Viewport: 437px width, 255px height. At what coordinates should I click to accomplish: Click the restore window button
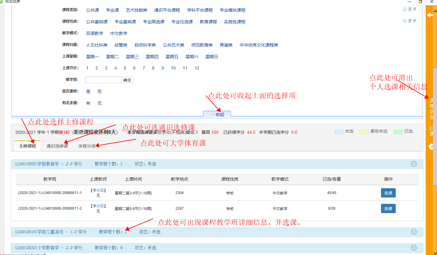[420, 2]
